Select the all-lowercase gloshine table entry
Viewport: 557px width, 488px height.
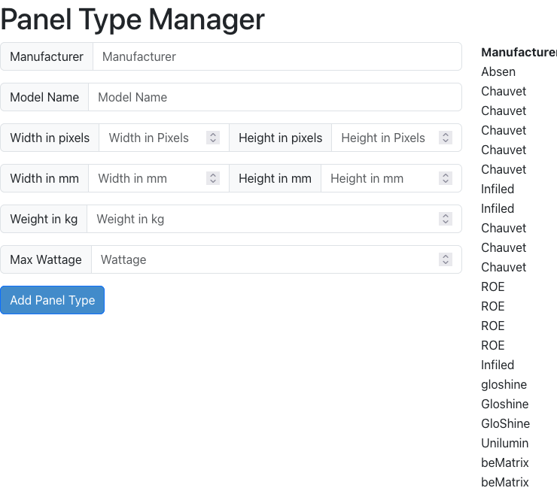point(504,384)
